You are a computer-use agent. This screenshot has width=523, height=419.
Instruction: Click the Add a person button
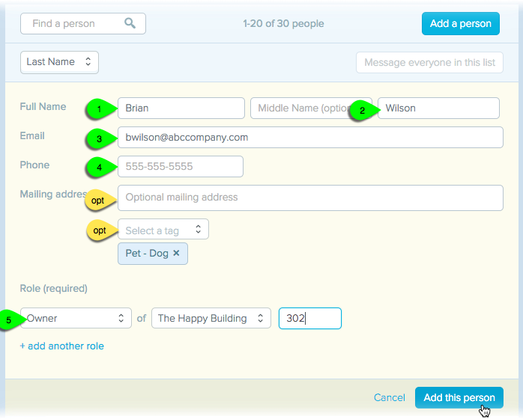click(460, 23)
